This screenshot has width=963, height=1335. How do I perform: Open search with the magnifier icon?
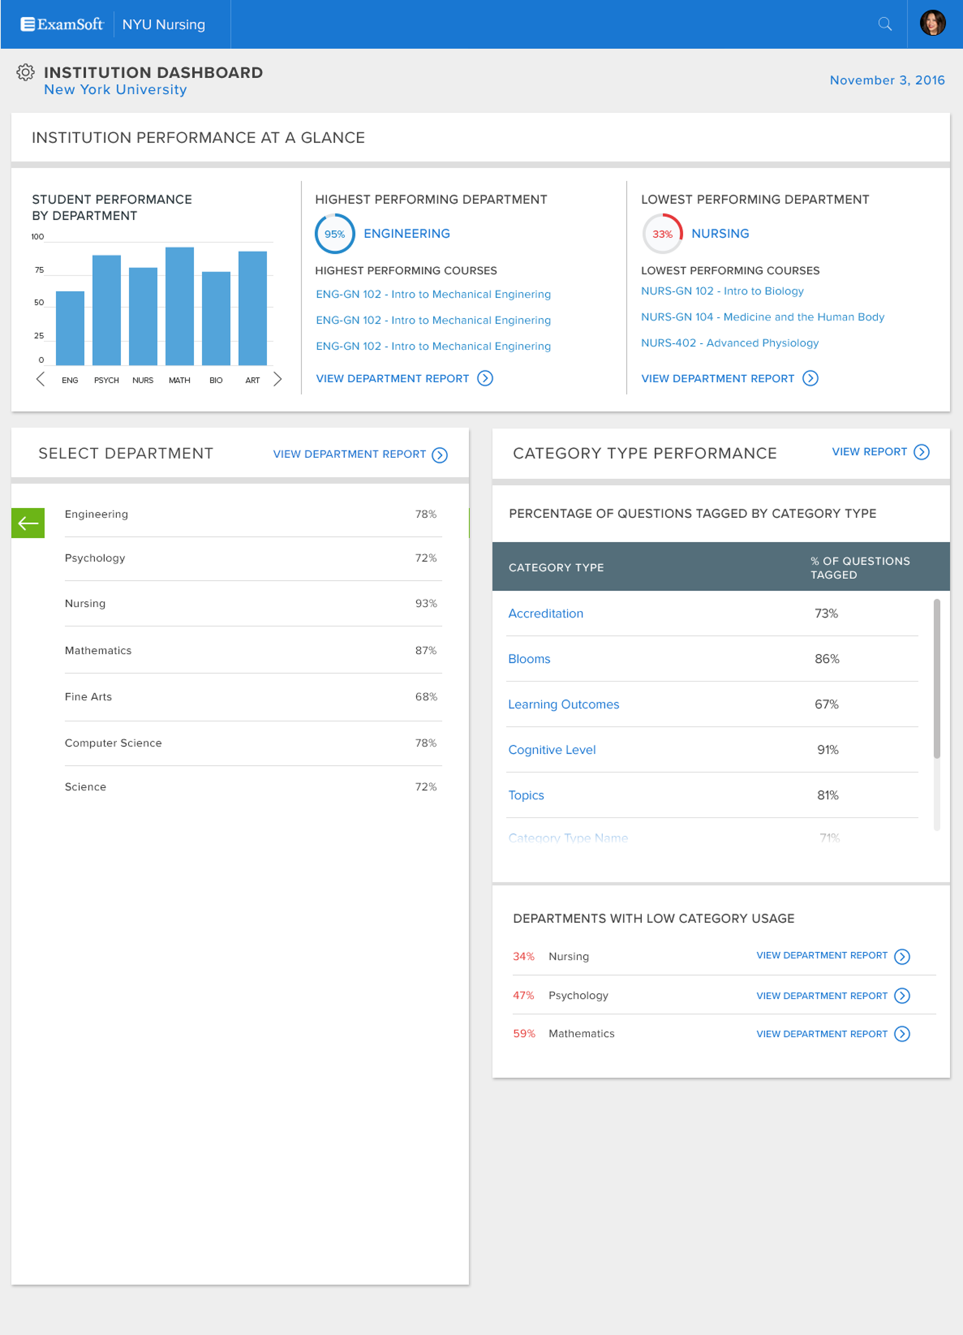[x=885, y=24]
